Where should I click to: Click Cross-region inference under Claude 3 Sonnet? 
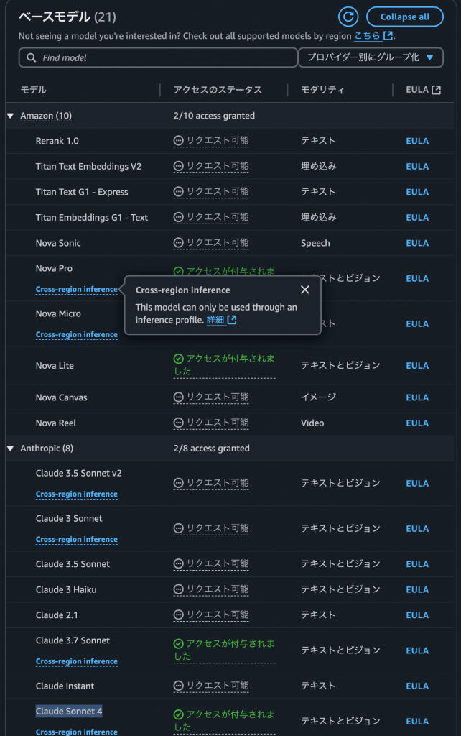coord(76,539)
